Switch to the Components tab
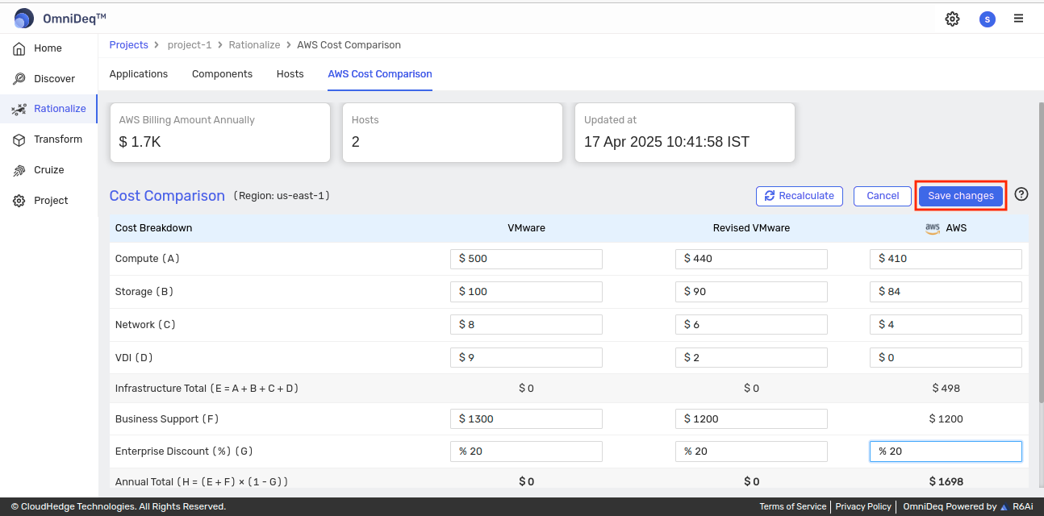The height and width of the screenshot is (516, 1044). 222,74
